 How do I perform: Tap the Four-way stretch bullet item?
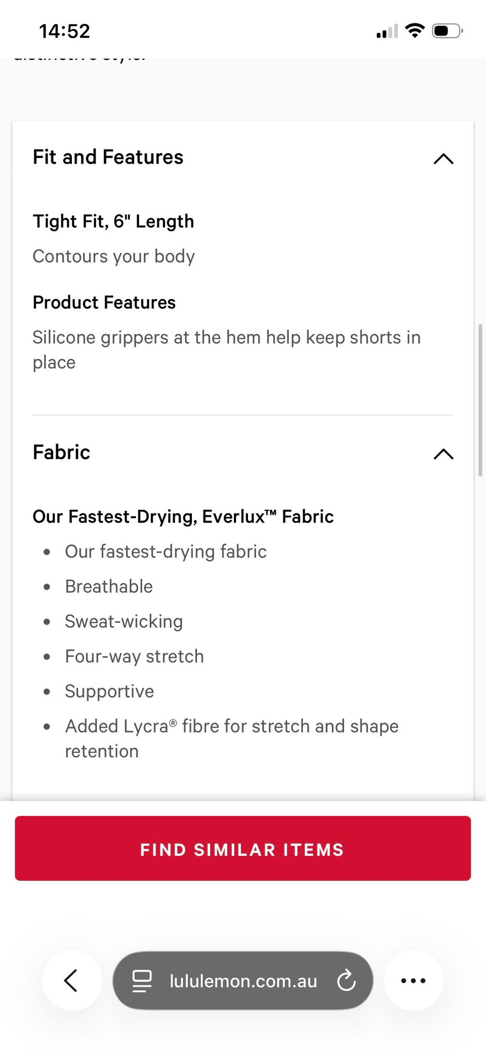tap(134, 656)
